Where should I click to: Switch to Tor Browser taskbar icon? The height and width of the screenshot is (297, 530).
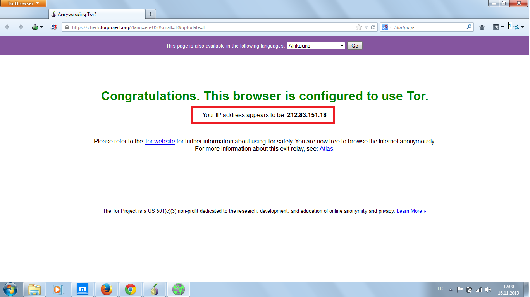[154, 289]
